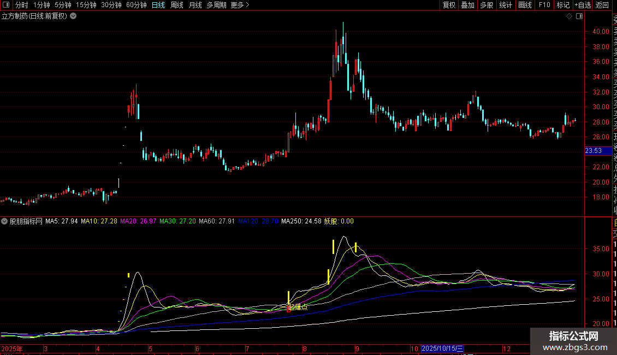
Task: Toggle the right side panel icon
Action: point(579,16)
